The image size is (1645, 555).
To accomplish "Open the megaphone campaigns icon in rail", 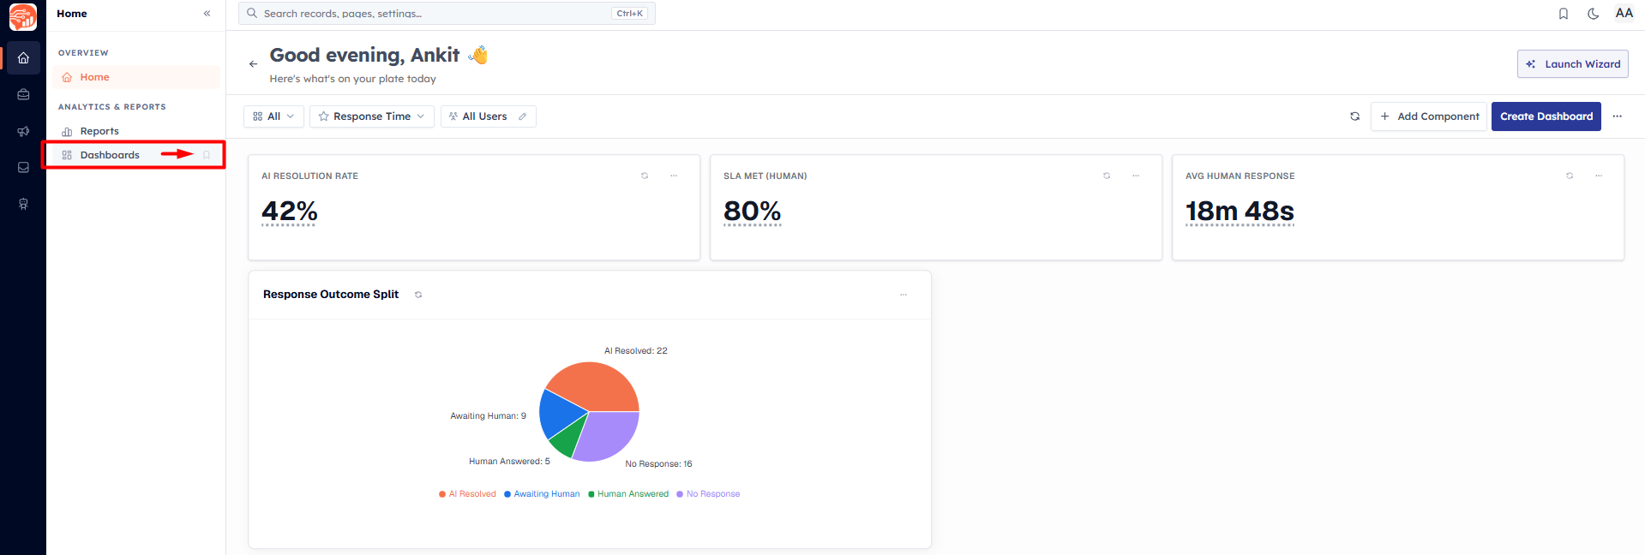I will point(23,131).
